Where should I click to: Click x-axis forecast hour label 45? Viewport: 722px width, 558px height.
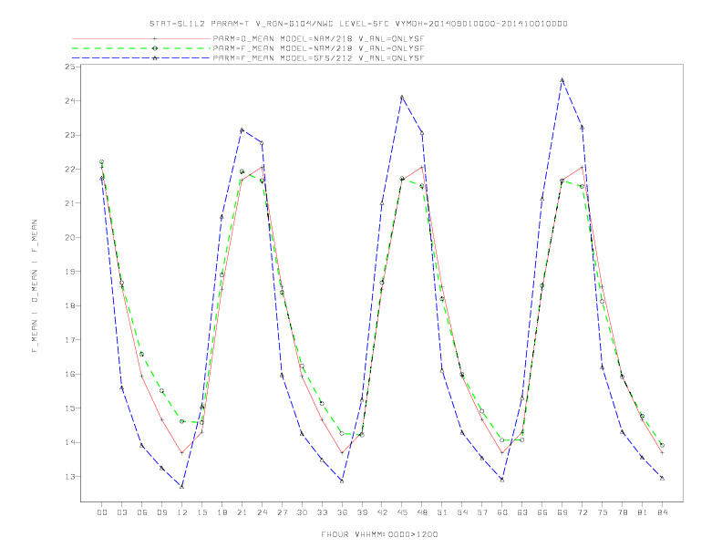(402, 512)
